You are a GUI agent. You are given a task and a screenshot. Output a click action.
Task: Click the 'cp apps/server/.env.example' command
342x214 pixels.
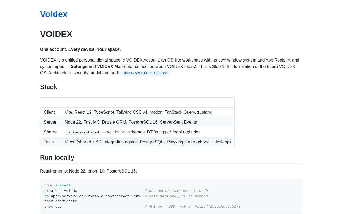(x=92, y=196)
